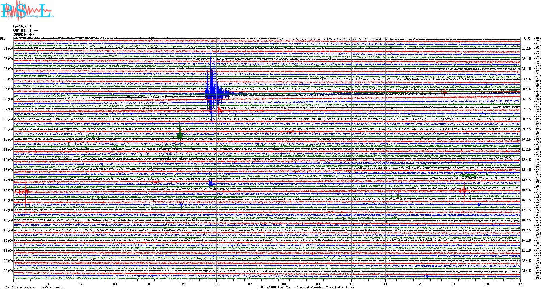Screen dimensions: 542x291
Task: Click the TIME (MINUTES) axis title
Action: tap(270, 287)
